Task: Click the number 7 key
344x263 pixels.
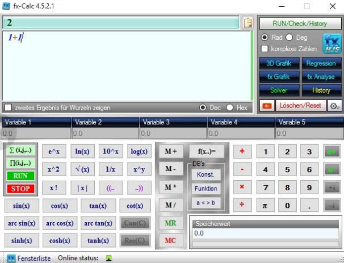Action: coord(265,187)
